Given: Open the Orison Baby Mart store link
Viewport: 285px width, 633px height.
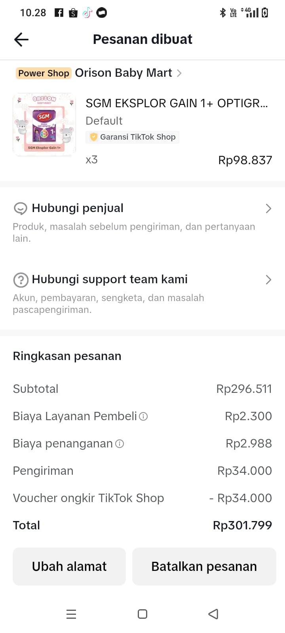Looking at the screenshot, I should (x=123, y=73).
